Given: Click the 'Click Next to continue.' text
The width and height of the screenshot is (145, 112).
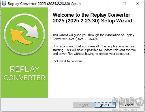Looking at the screenshot, I should click(68, 61).
